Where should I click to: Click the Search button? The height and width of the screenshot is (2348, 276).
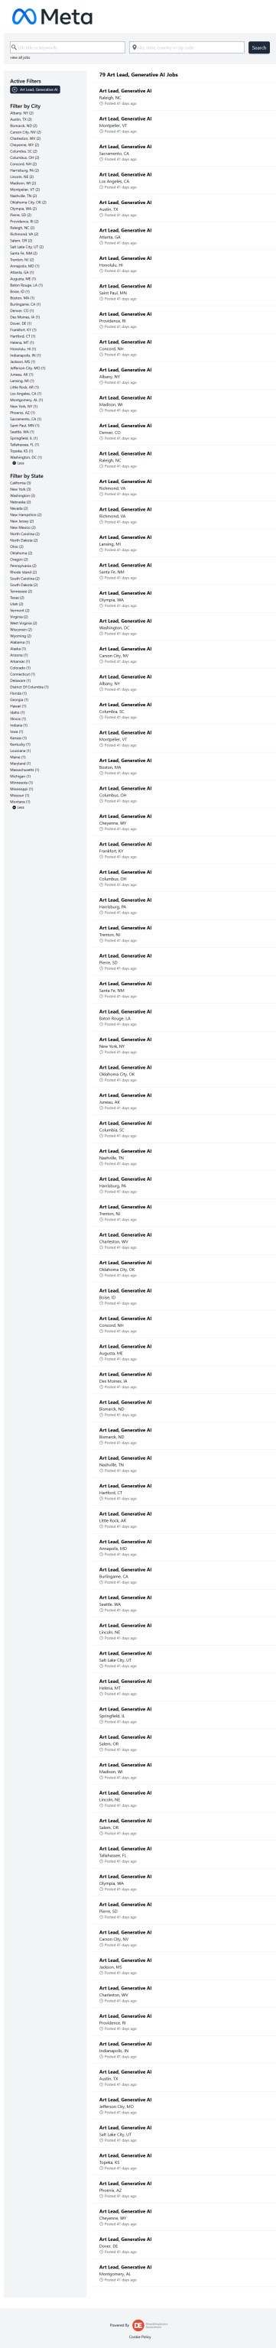(x=258, y=47)
